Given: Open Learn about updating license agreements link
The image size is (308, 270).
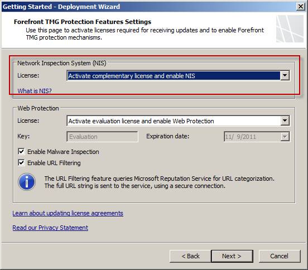Looking at the screenshot, I should [68, 213].
